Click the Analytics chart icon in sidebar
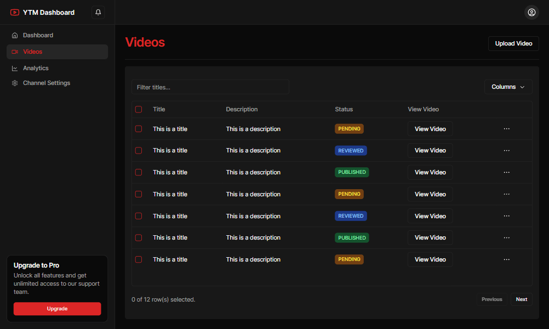 (15, 68)
